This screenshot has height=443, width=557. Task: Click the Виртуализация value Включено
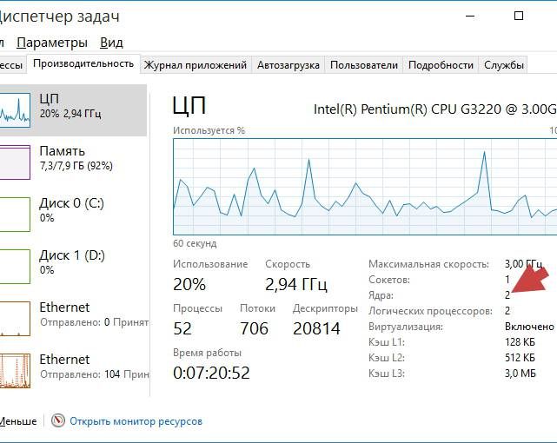529,327
